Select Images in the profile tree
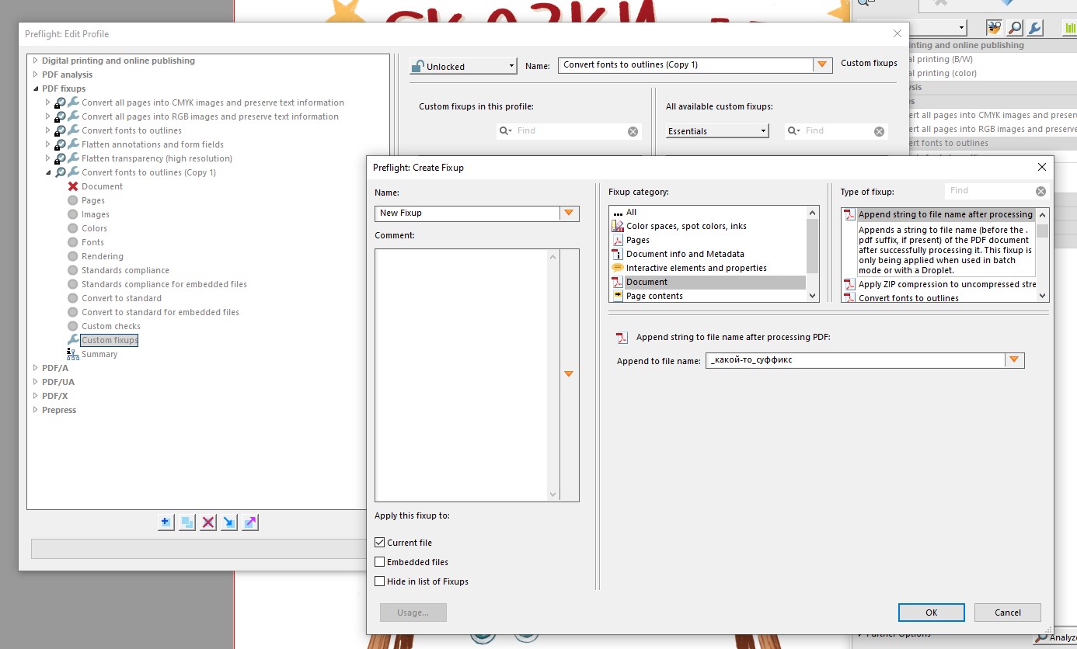This screenshot has height=649, width=1077. [x=96, y=214]
